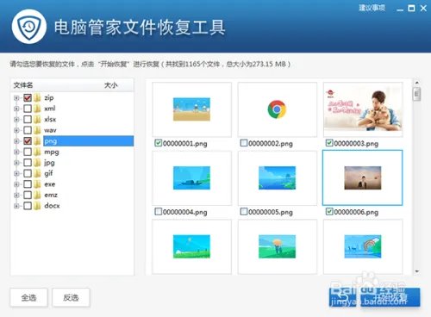The image size is (431, 317).
Task: Expand the wav tree node
Action: pyautogui.click(x=16, y=130)
